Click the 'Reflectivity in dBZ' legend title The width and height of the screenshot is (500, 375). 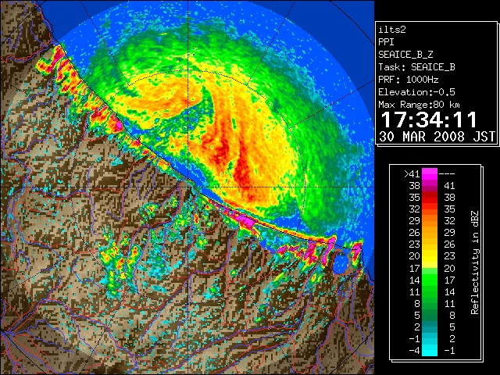[x=474, y=262]
